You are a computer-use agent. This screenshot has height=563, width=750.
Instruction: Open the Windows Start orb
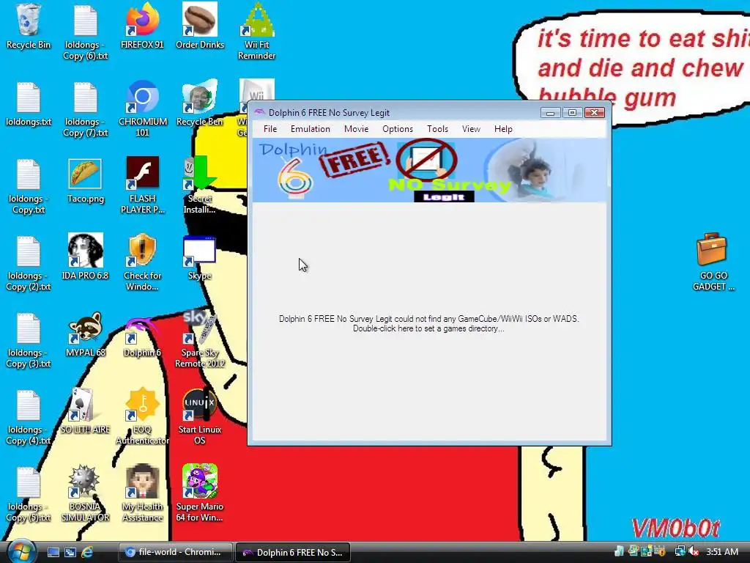tap(21, 551)
